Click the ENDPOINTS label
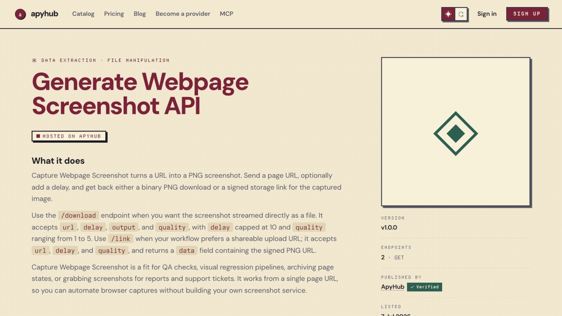 point(396,248)
